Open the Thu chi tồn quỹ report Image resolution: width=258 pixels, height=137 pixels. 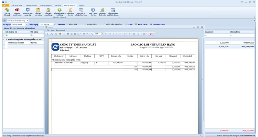[x=7, y=12]
